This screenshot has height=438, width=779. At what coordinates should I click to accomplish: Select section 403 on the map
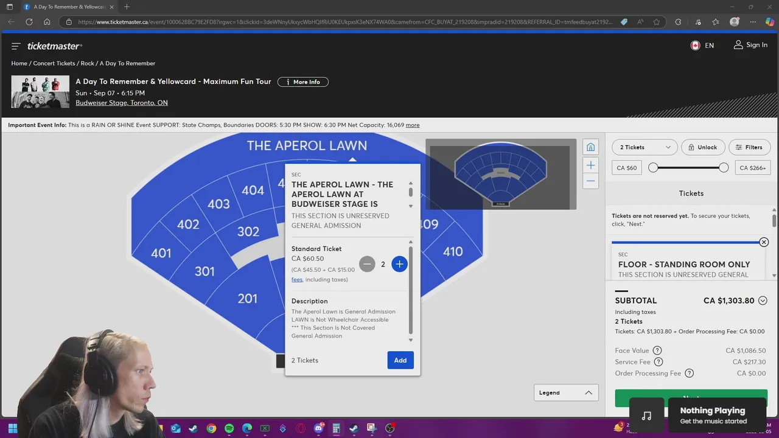pos(218,204)
